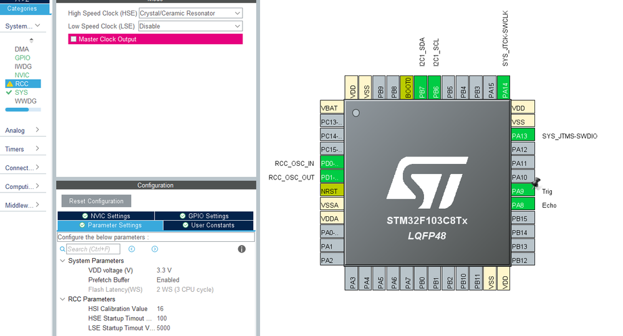The height and width of the screenshot is (336, 623).
Task: Click the search magnifier icon
Action: (62, 249)
